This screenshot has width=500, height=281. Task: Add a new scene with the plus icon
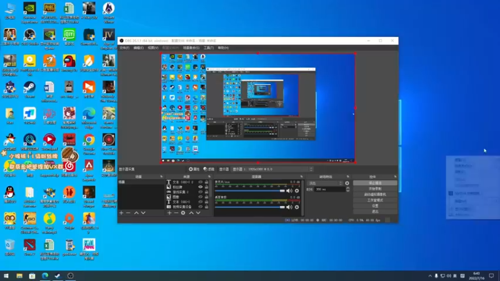(x=121, y=213)
